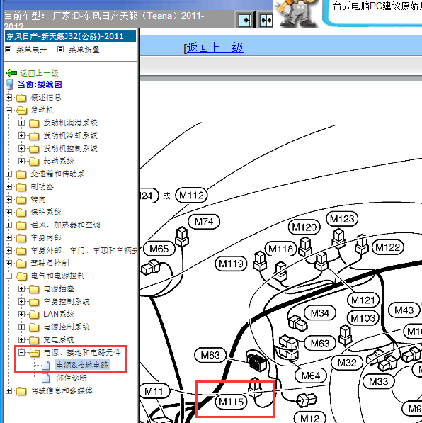Click connector label M103 in diagram
The width and height of the screenshot is (422, 423).
(x=363, y=318)
